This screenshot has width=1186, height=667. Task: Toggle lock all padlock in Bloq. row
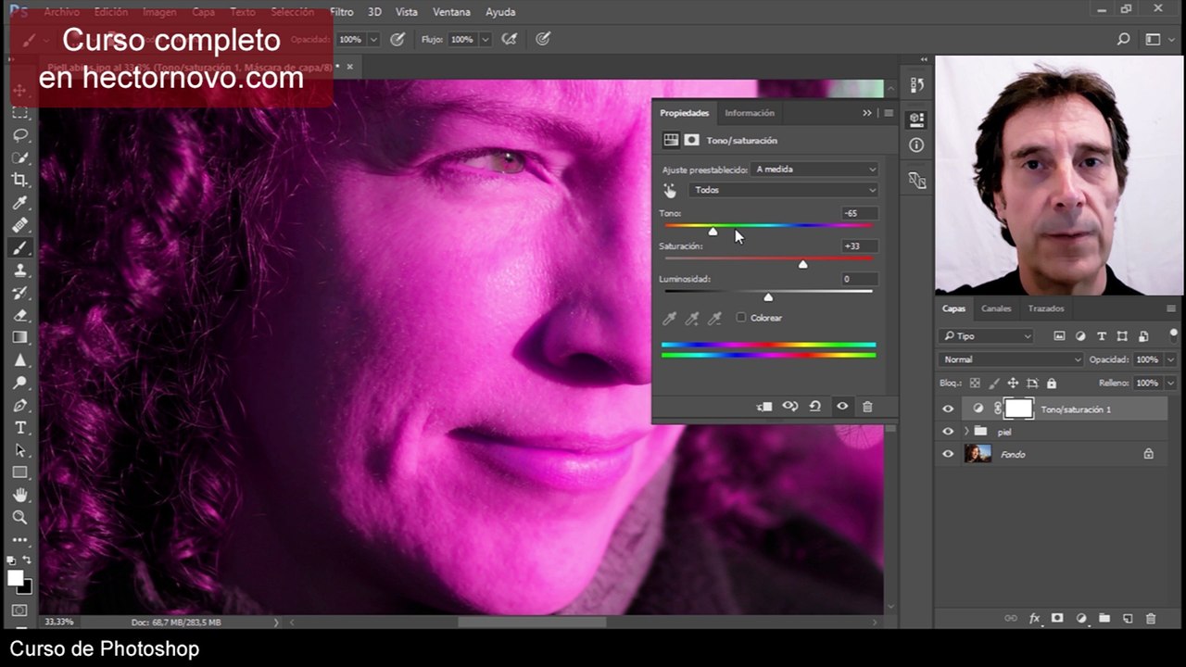click(1052, 383)
